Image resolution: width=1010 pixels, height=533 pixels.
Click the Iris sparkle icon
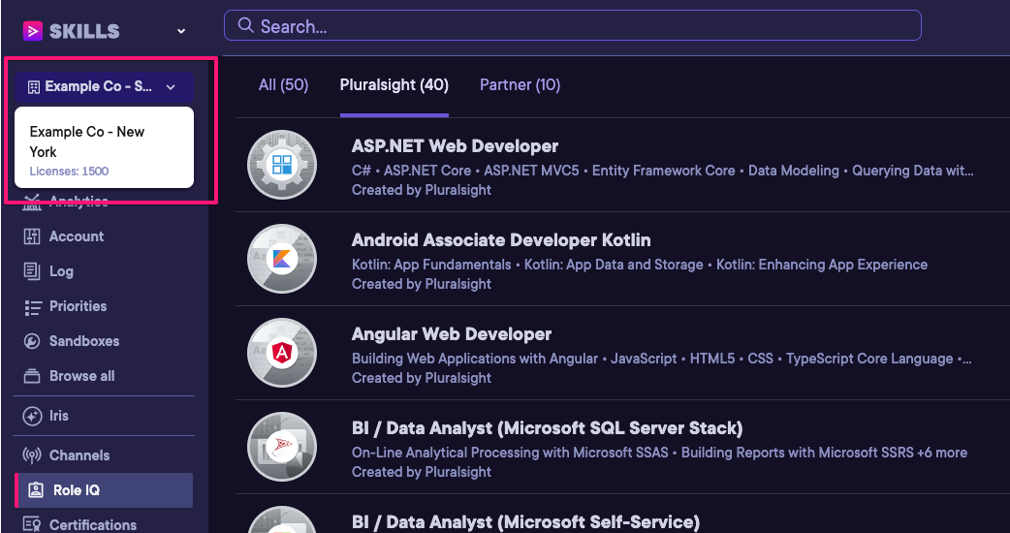(x=32, y=416)
